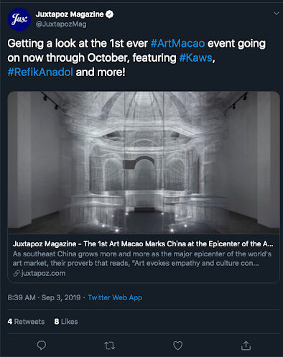Open the share tweet icon

[x=246, y=346]
